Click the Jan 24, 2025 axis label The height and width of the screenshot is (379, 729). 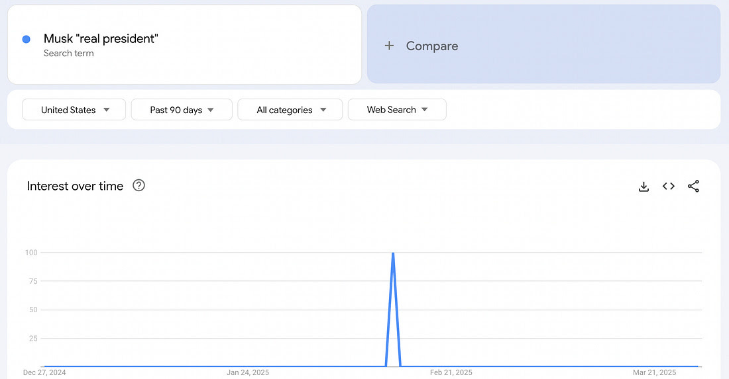point(248,372)
